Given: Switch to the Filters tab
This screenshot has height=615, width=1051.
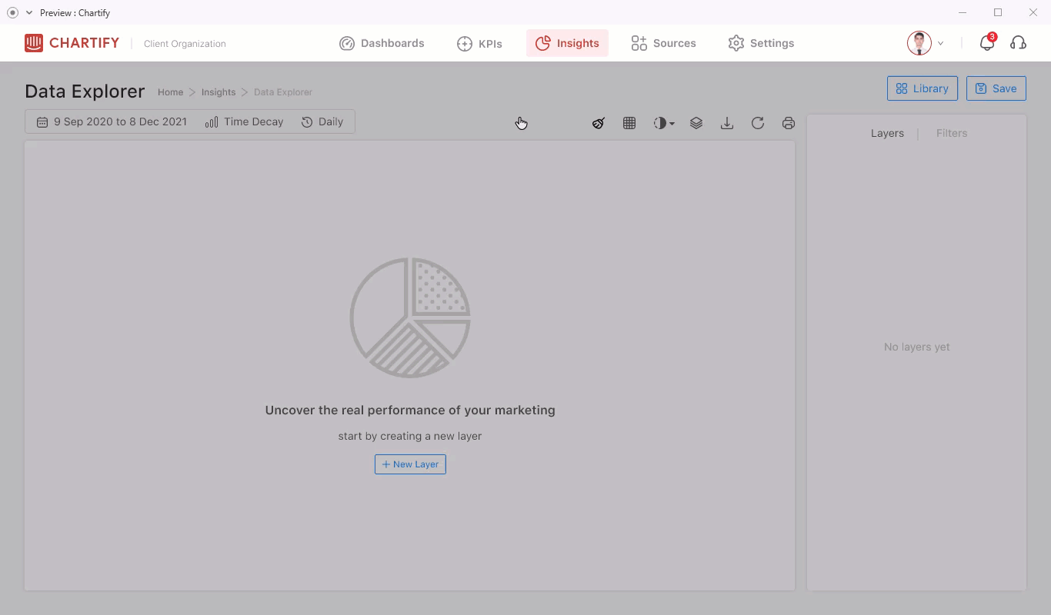Looking at the screenshot, I should pos(952,133).
